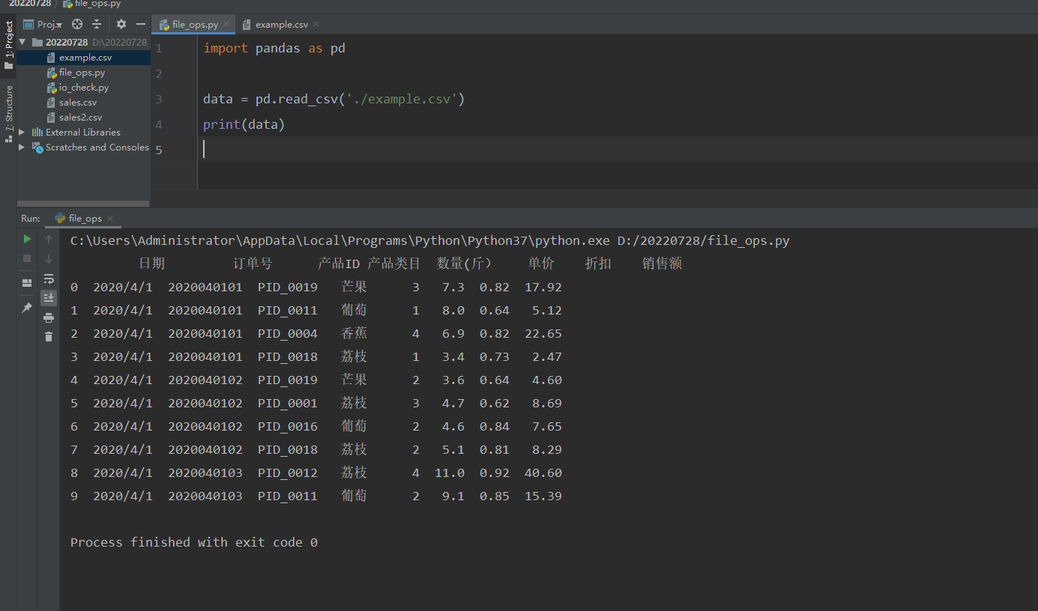
Task: Click line number 3 in the gutter
Action: click(158, 99)
